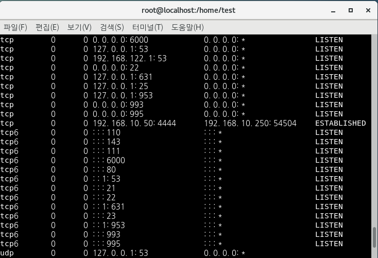Minimize the terminal window
Viewport: 378px width, 258px height.
(x=333, y=11)
